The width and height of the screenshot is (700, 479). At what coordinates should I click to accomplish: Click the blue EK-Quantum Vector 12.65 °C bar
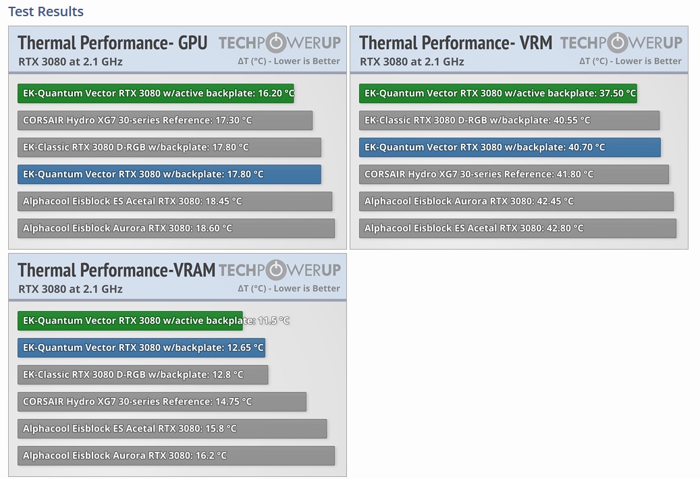142,348
